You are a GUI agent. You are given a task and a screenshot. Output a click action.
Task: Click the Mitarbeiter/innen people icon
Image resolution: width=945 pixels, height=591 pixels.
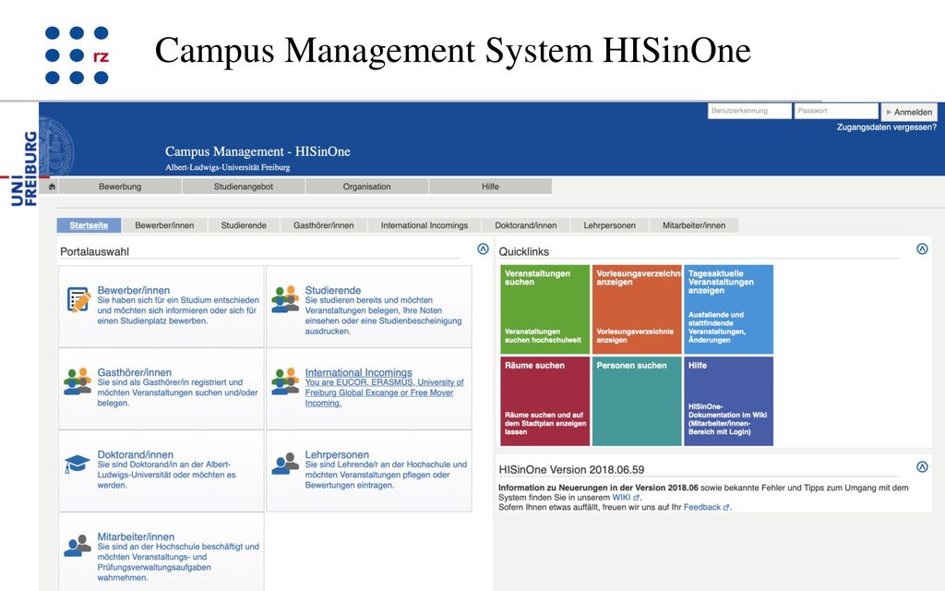(78, 545)
